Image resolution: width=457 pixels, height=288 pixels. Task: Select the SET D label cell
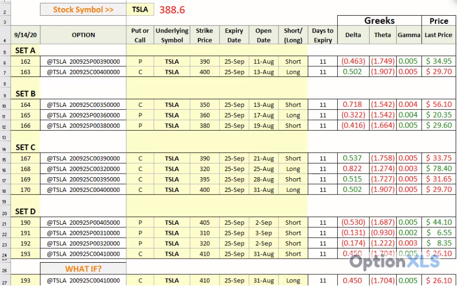pos(25,212)
